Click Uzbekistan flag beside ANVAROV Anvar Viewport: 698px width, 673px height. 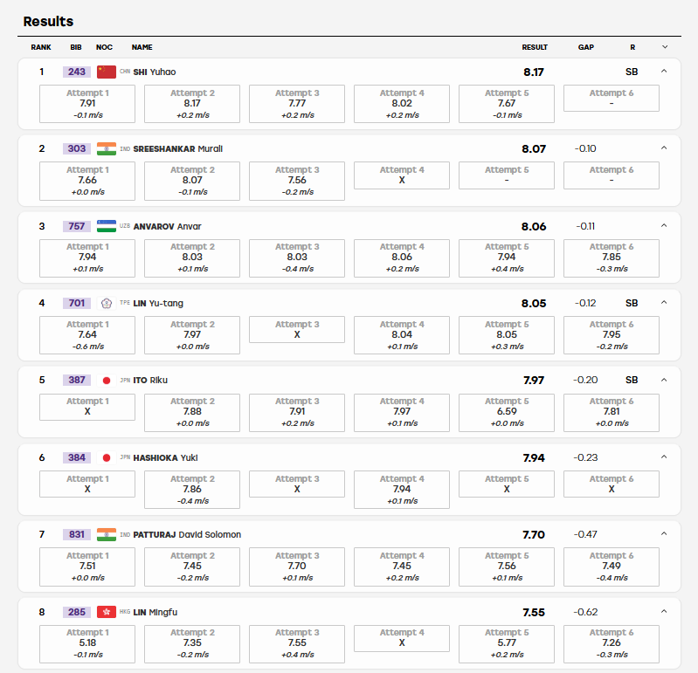[107, 226]
